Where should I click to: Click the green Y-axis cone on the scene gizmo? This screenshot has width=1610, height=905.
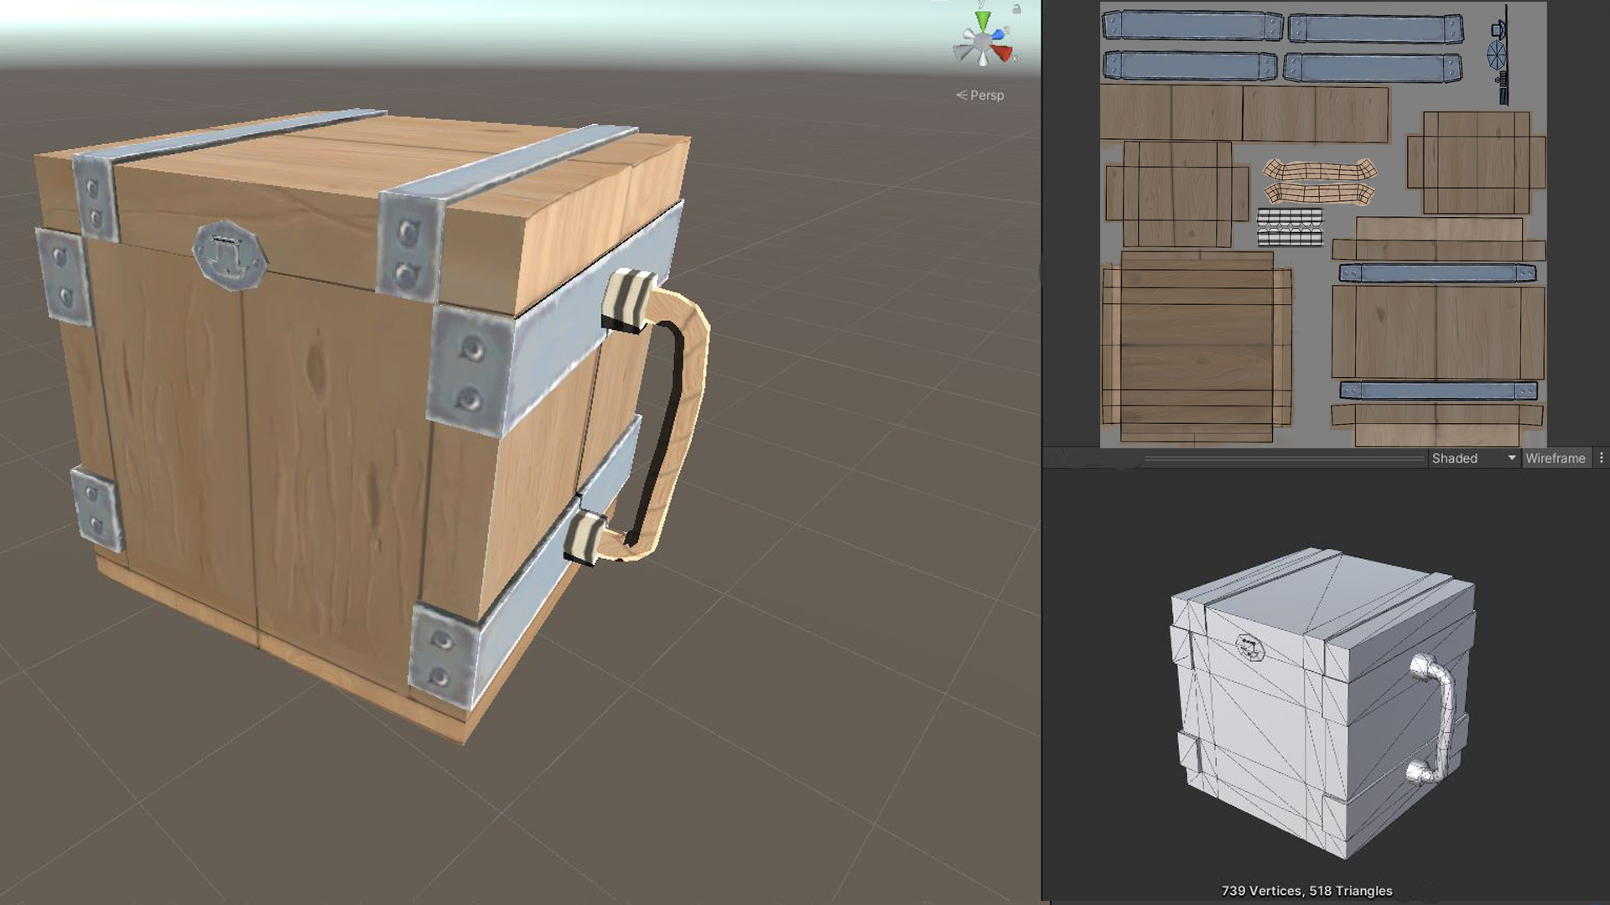click(983, 18)
